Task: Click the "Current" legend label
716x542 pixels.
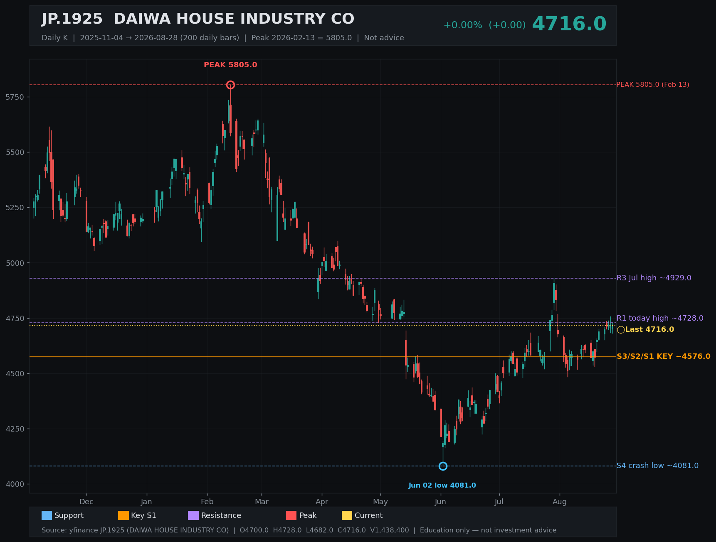Action: point(369,515)
